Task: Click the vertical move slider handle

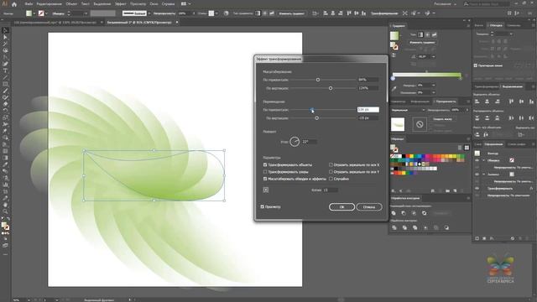Action: (x=317, y=118)
